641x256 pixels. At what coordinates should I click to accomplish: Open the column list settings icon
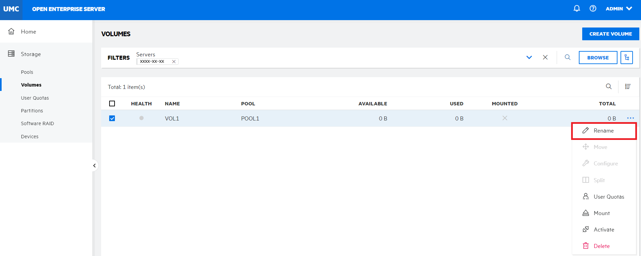[628, 87]
